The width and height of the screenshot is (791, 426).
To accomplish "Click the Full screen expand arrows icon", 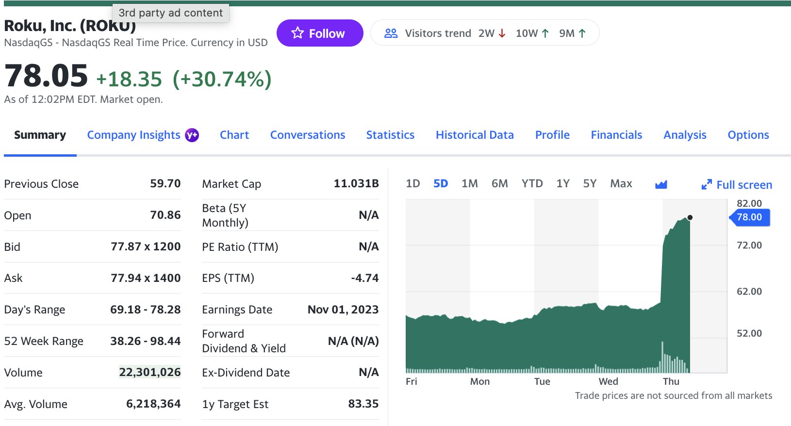I will (707, 184).
